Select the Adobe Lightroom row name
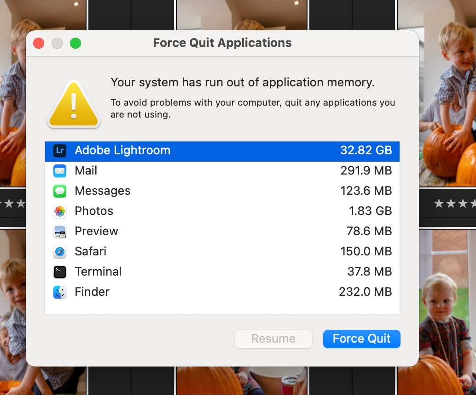This screenshot has width=476, height=395. [x=122, y=150]
